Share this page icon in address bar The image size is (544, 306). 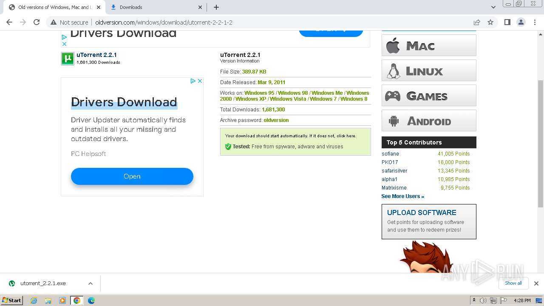[477, 22]
